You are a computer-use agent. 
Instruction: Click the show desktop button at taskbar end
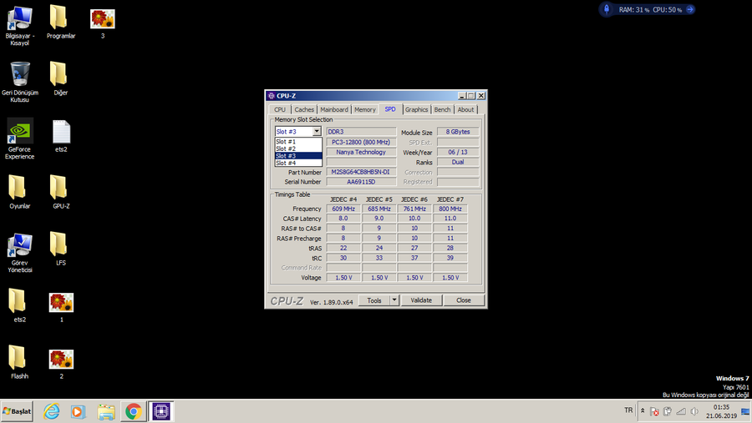(x=746, y=411)
